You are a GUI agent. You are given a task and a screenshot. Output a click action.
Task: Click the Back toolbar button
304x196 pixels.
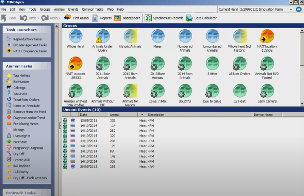click(9, 18)
